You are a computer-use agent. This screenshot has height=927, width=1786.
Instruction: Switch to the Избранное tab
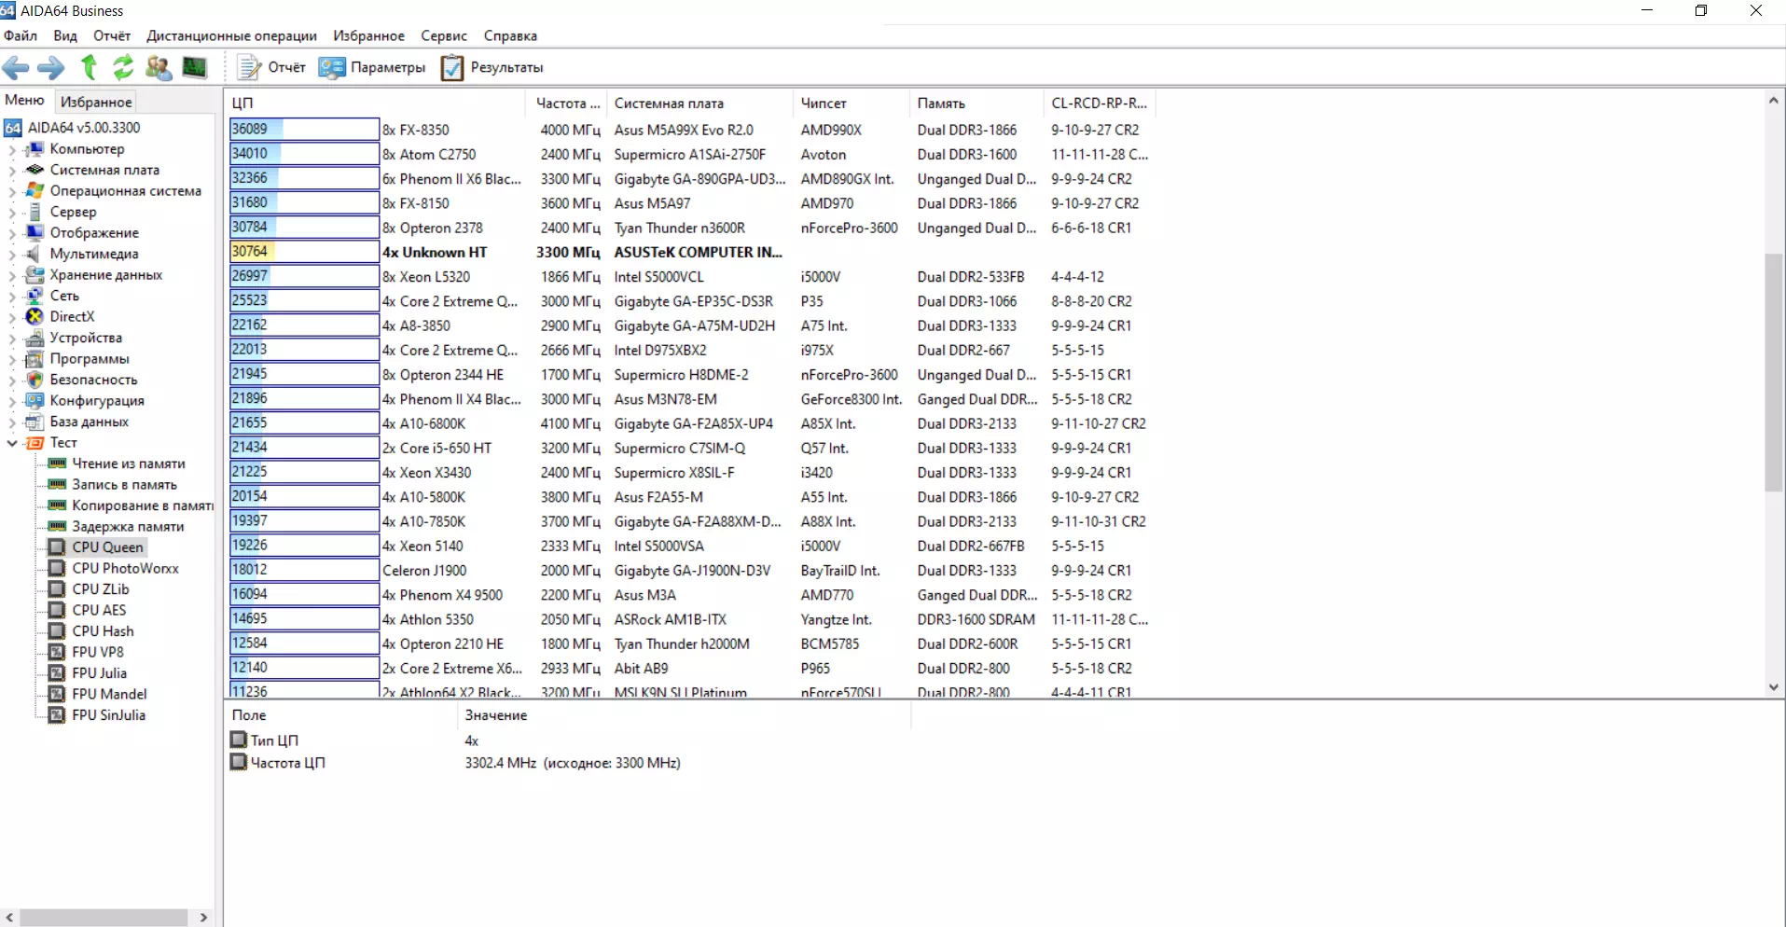tap(94, 101)
